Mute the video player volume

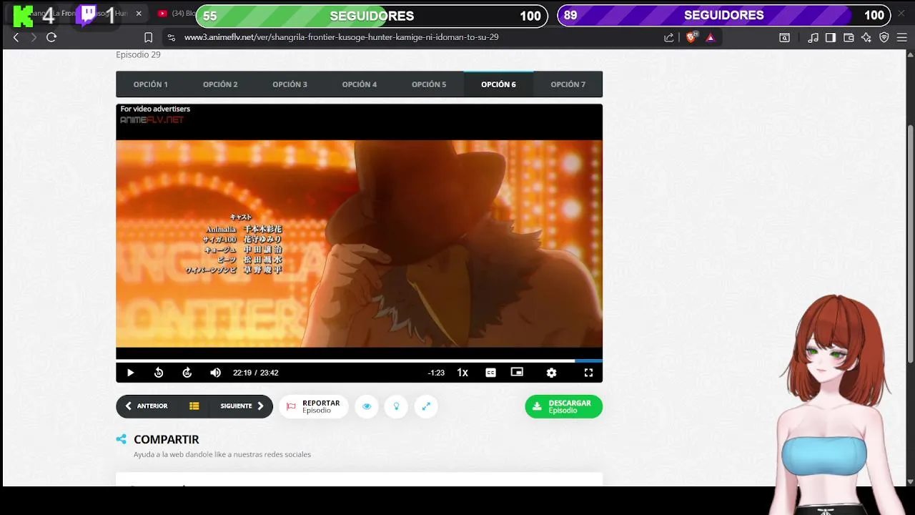point(215,373)
